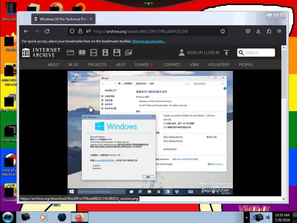The width and height of the screenshot is (297, 223).
Task: Open the ABOUT menu item
Action: point(53,65)
